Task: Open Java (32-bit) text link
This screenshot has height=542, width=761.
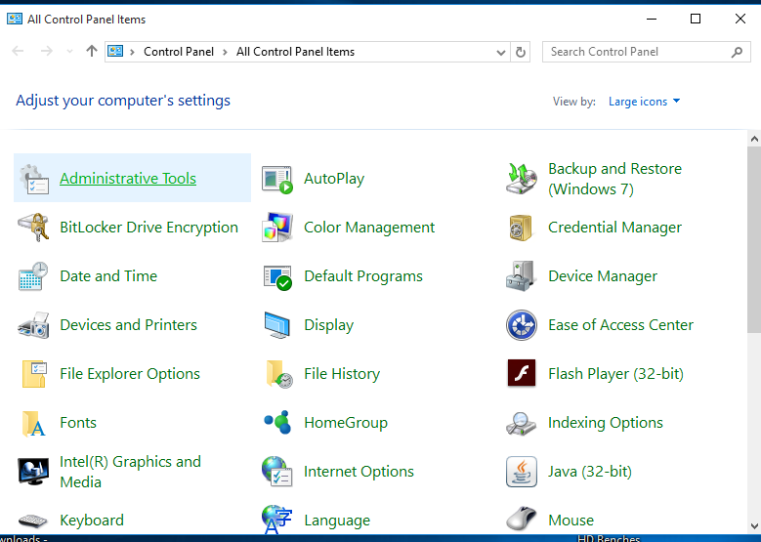Action: pyautogui.click(x=590, y=472)
